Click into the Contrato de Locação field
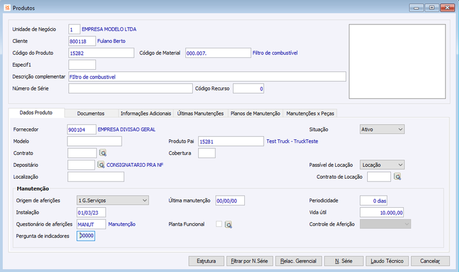Screen dimensions: 459x272 point(379,177)
